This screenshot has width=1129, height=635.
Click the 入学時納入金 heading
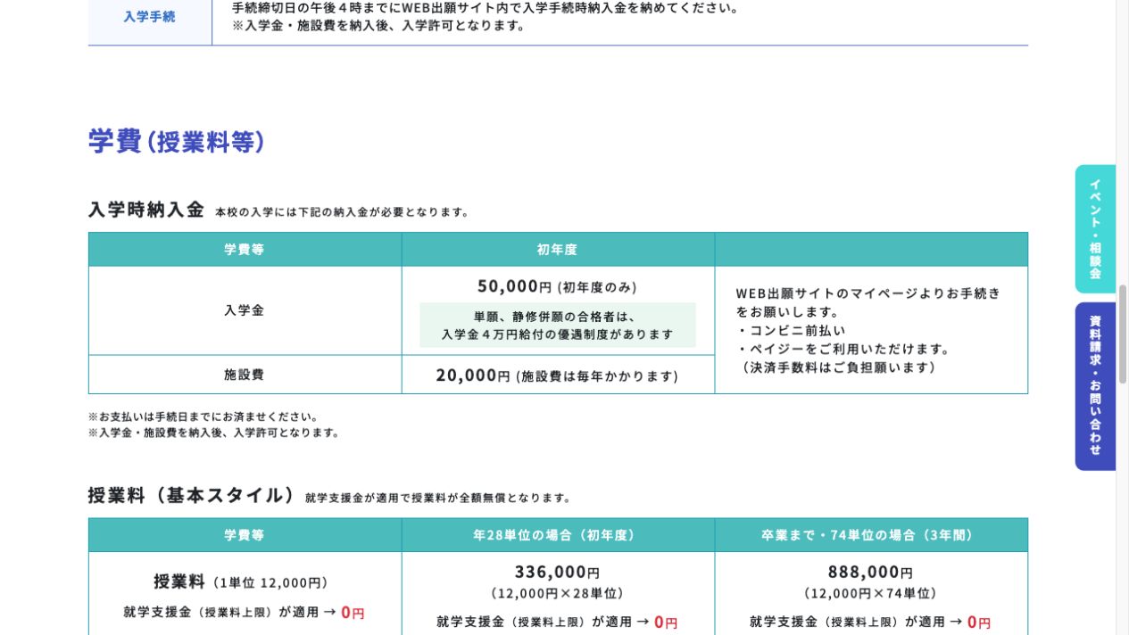[146, 210]
